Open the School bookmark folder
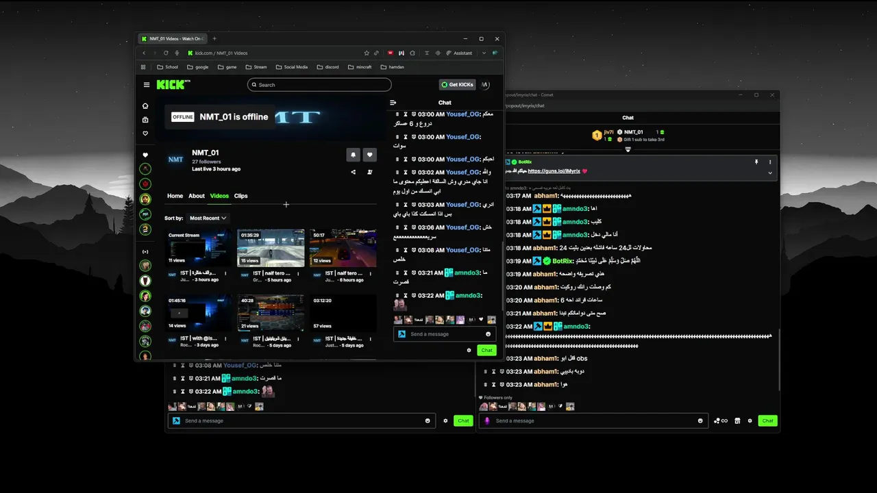Image resolution: width=877 pixels, height=493 pixels. click(x=167, y=67)
